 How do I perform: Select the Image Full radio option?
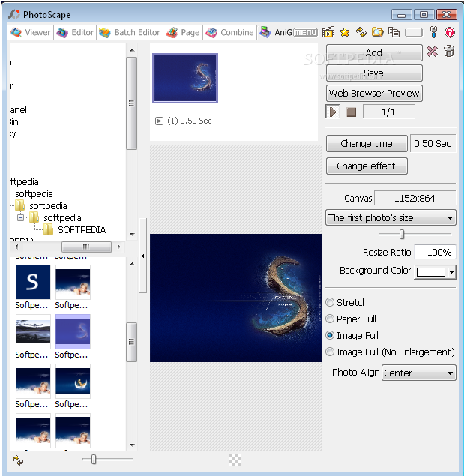[330, 335]
